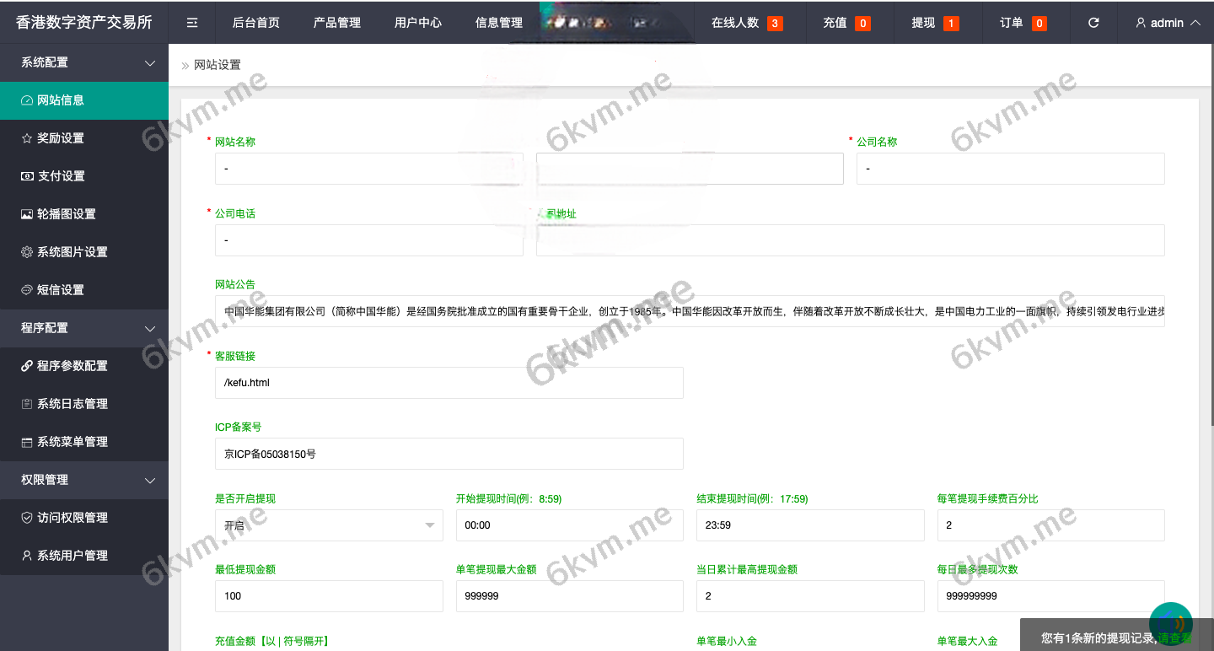1214x651 pixels.
Task: Click the teal speaker notification icon
Action: pos(1170,622)
